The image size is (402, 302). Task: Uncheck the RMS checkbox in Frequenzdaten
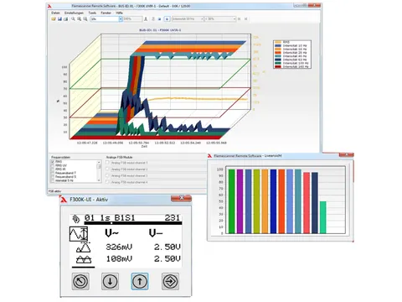53,162
